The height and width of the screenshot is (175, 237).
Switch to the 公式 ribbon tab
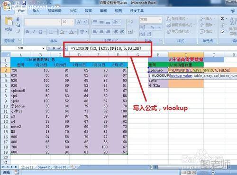73,11
